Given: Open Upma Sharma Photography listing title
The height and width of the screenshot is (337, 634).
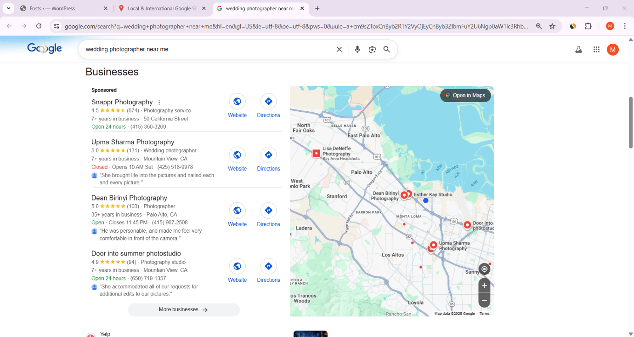Looking at the screenshot, I should click(x=133, y=142).
